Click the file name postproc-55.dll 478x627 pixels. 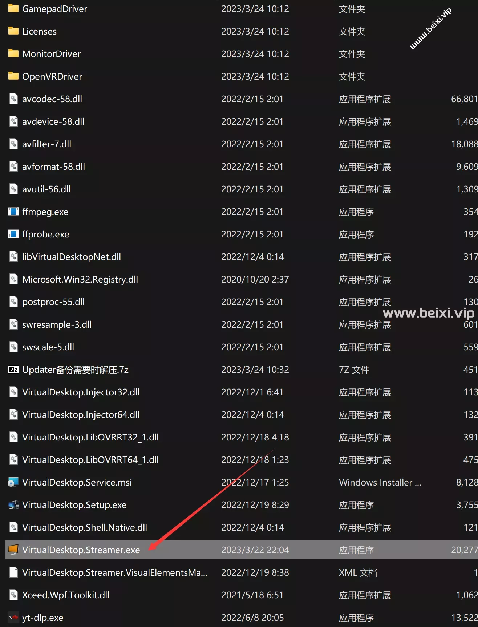(53, 302)
